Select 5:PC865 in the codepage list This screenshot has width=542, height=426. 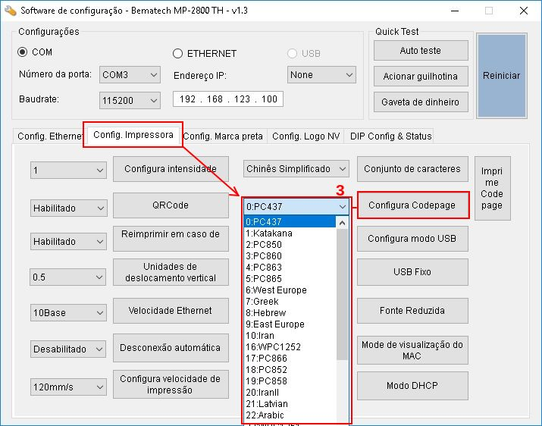[x=290, y=279]
